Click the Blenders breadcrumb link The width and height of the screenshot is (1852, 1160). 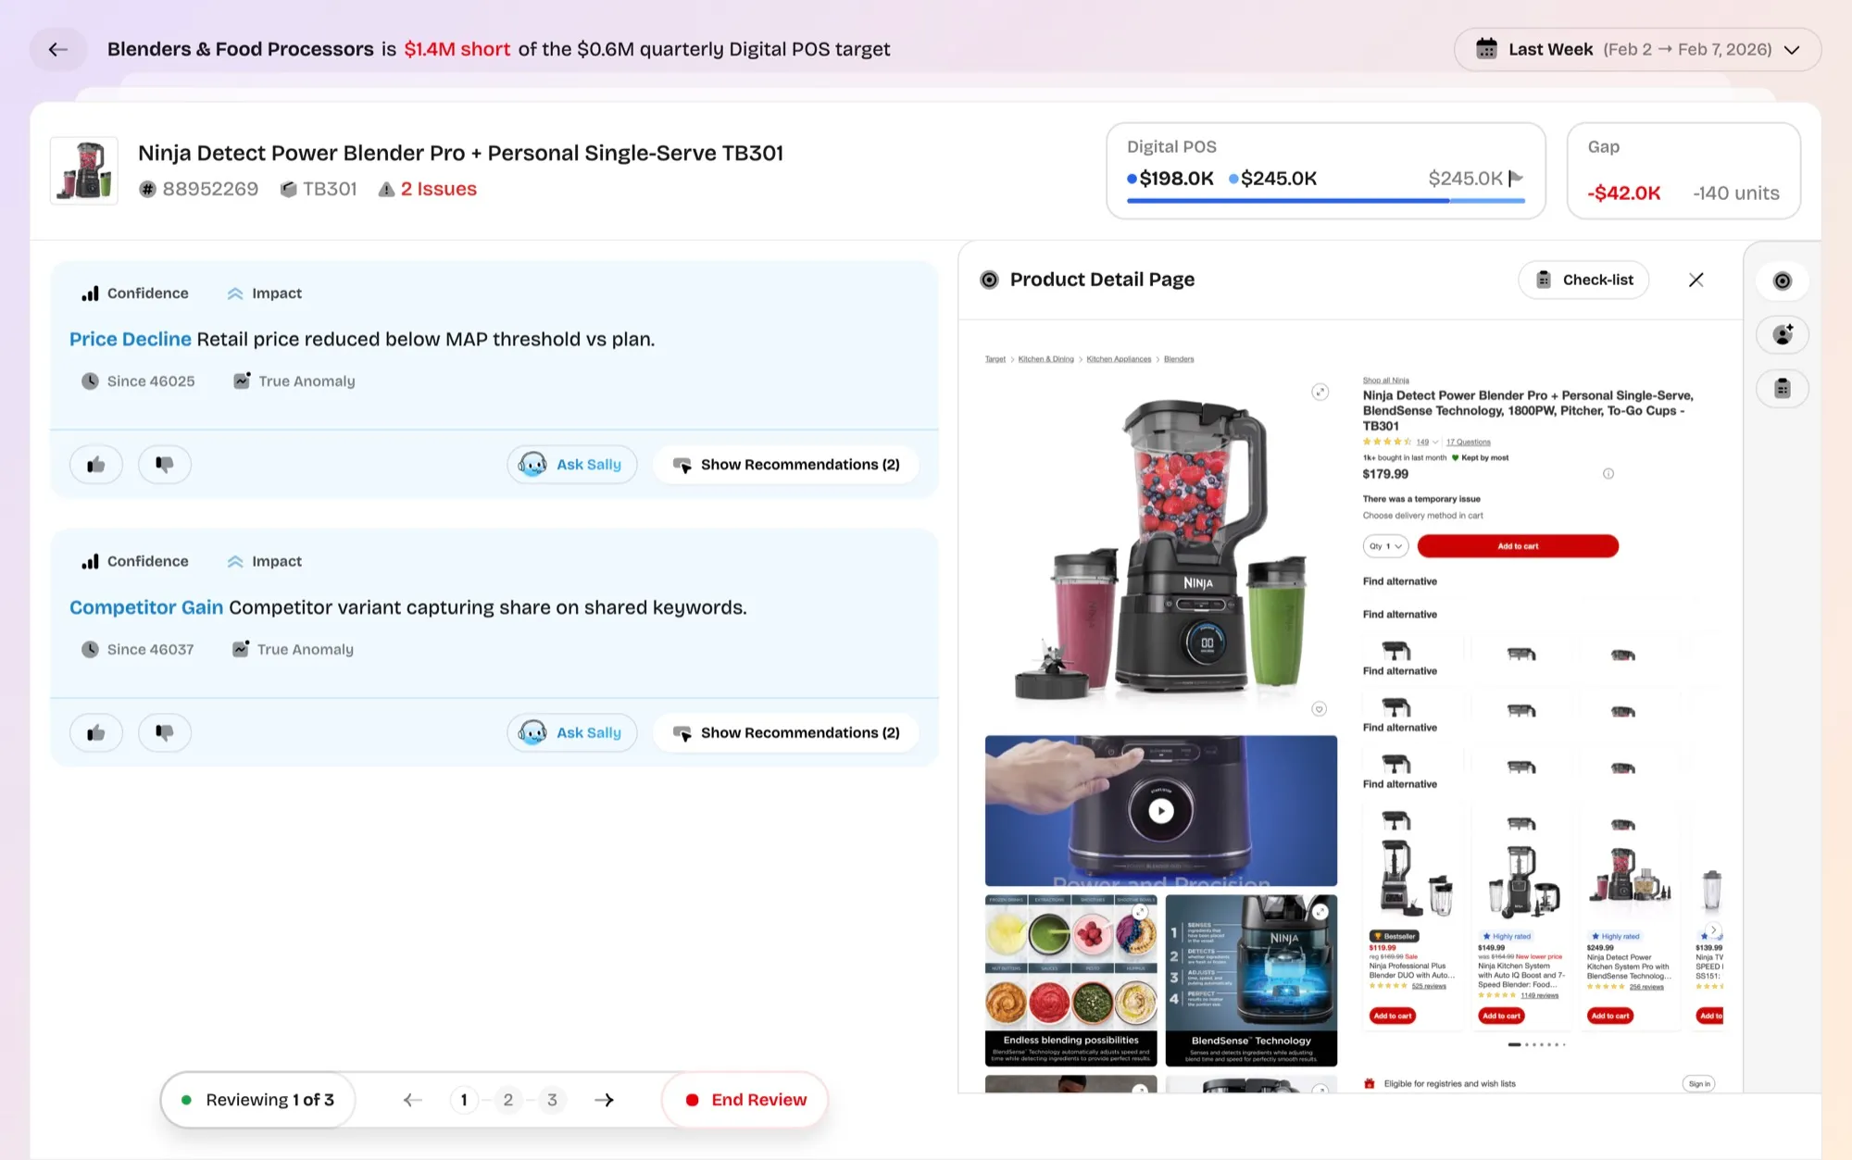pos(1179,359)
